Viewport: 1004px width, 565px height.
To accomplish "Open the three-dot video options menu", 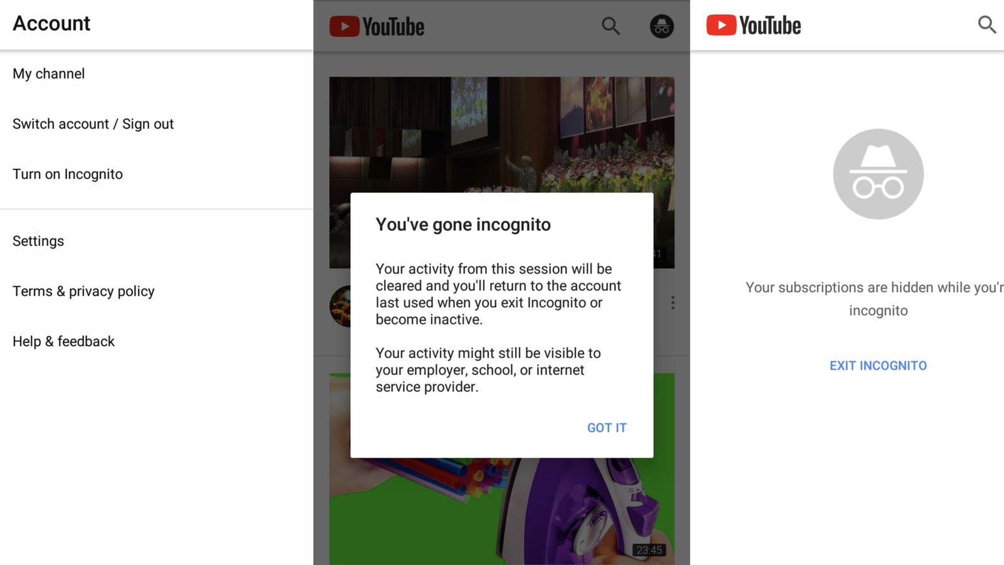I will (x=673, y=303).
